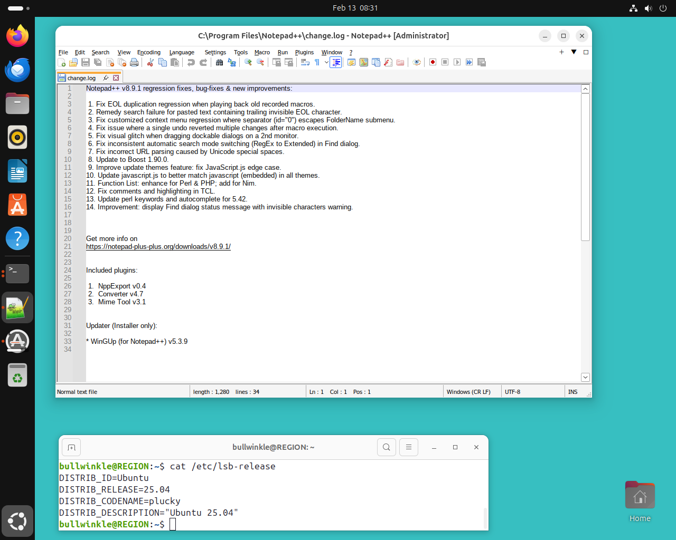This screenshot has width=676, height=540.
Task: Click the Ln : 1 Col : 1 position status field
Action: coord(374,392)
